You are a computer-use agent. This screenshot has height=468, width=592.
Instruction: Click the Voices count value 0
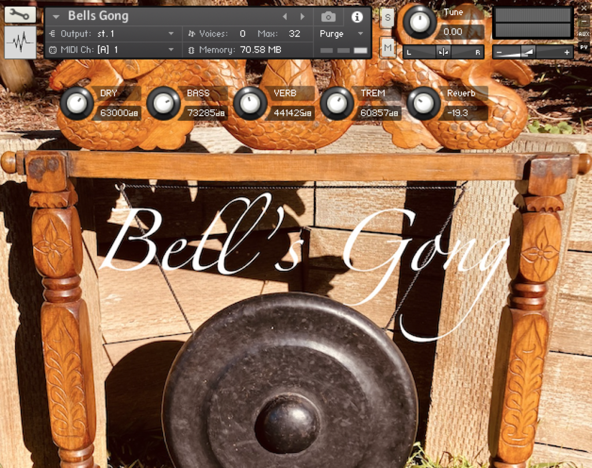[243, 34]
